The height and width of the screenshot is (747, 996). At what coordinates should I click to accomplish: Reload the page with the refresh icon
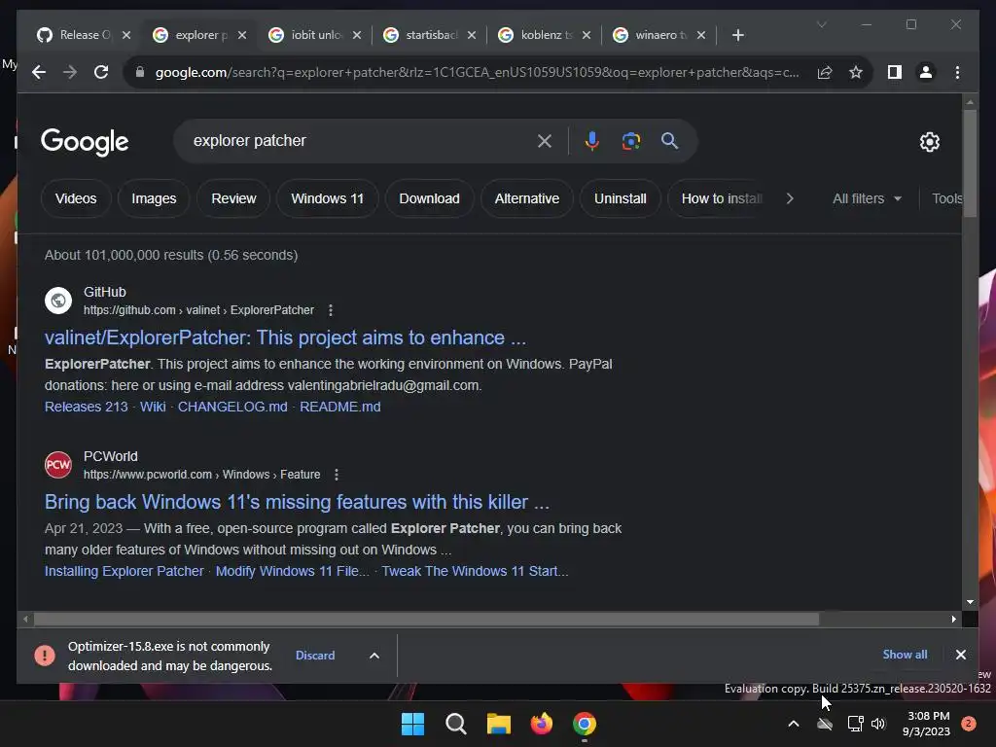click(x=101, y=72)
